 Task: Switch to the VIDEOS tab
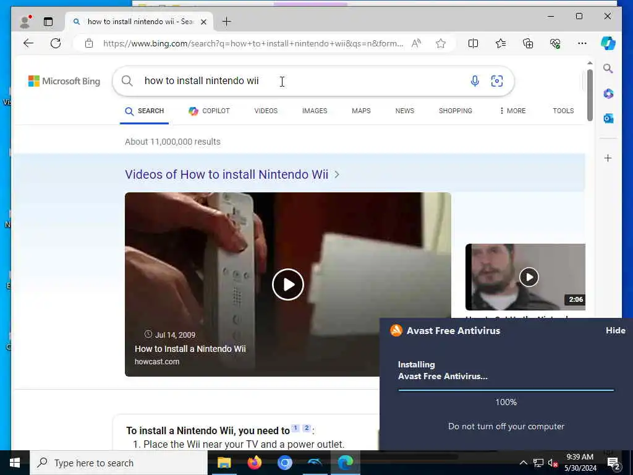[266, 111]
